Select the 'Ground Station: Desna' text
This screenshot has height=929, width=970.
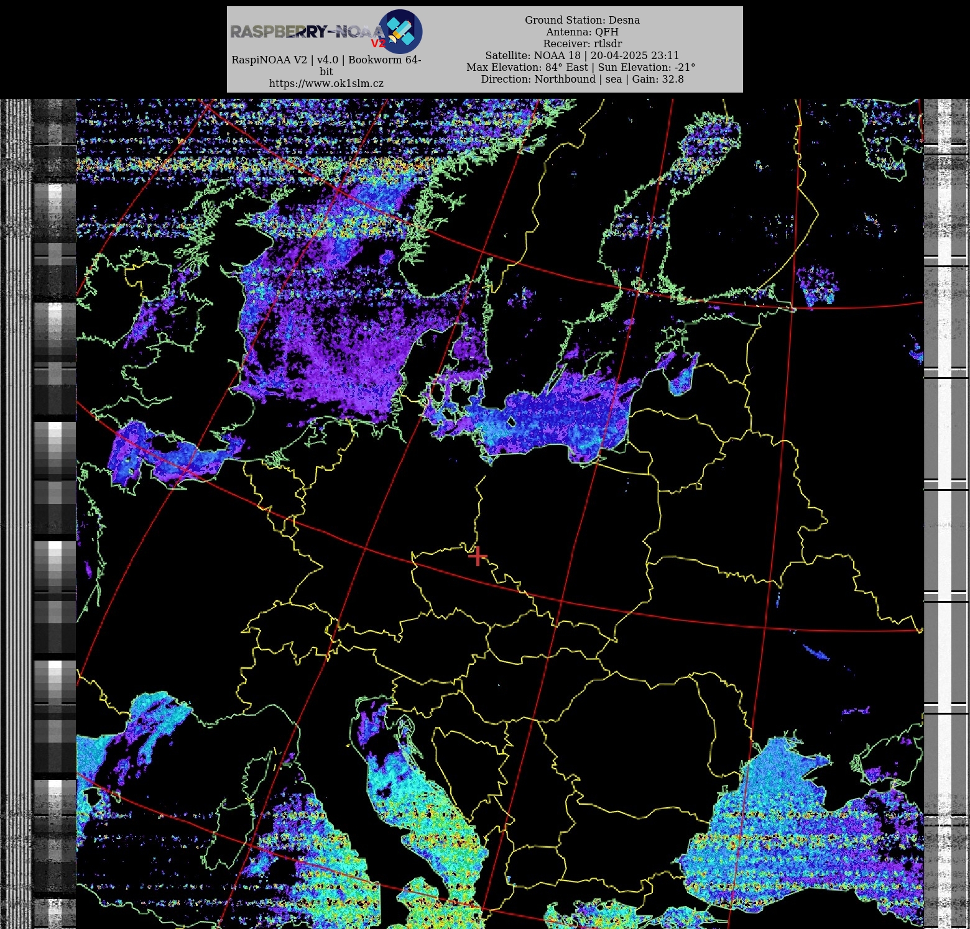582,20
